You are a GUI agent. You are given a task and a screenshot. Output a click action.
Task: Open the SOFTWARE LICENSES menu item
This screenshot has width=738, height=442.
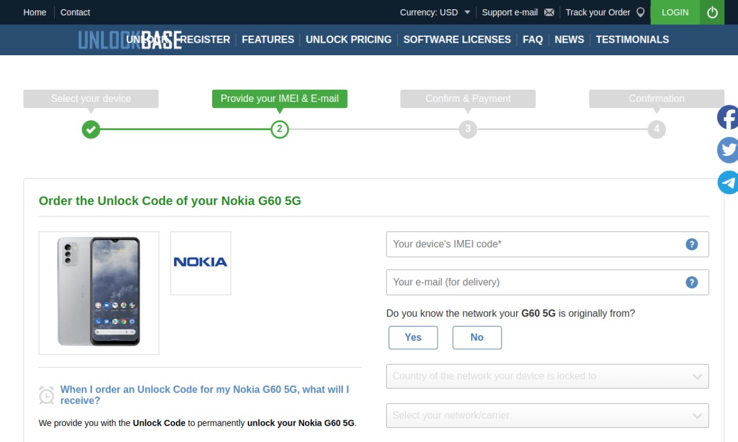457,40
